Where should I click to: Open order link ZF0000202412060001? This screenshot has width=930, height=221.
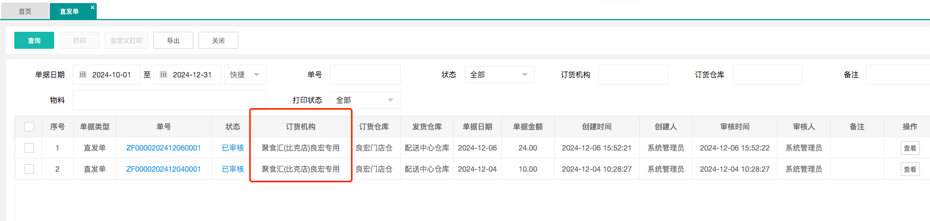[163, 148]
